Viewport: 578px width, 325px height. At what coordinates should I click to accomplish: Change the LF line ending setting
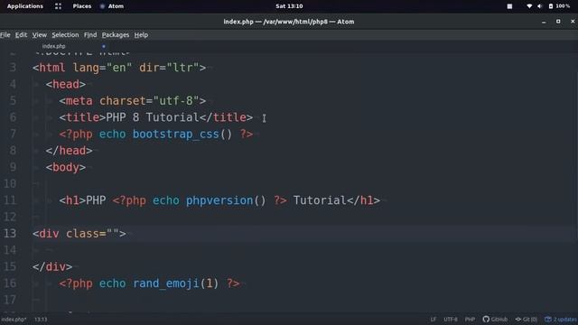(433, 319)
